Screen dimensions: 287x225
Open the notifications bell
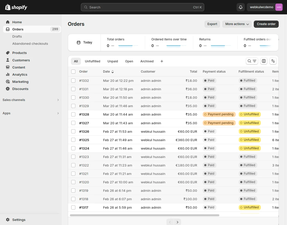(x=240, y=7)
